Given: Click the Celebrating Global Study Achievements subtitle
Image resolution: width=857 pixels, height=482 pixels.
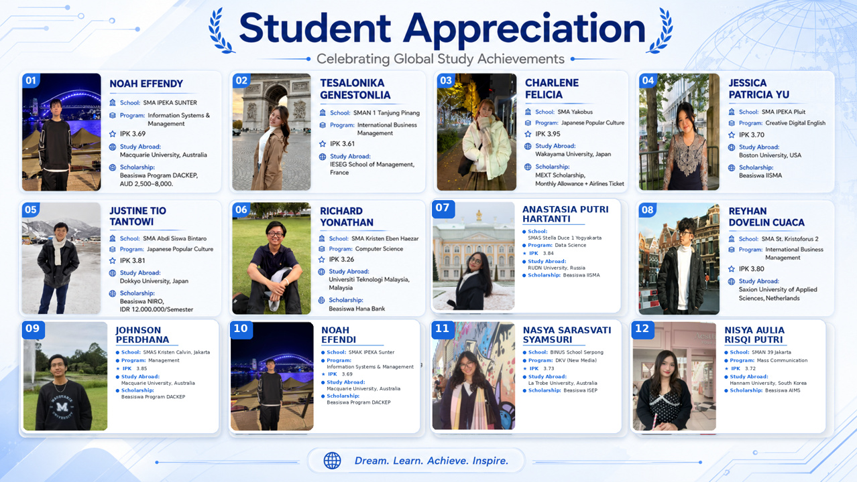Looking at the screenshot, I should (x=441, y=59).
